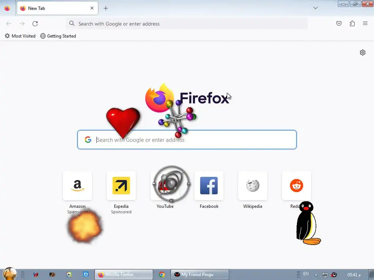This screenshot has height=280, width=374.
Task: Reload the current page
Action: click(x=35, y=24)
